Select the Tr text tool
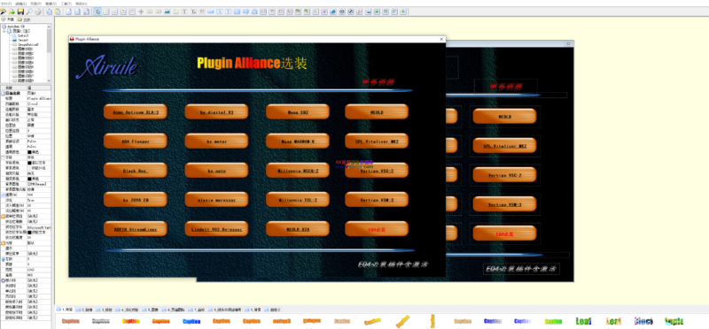 tap(193, 11)
